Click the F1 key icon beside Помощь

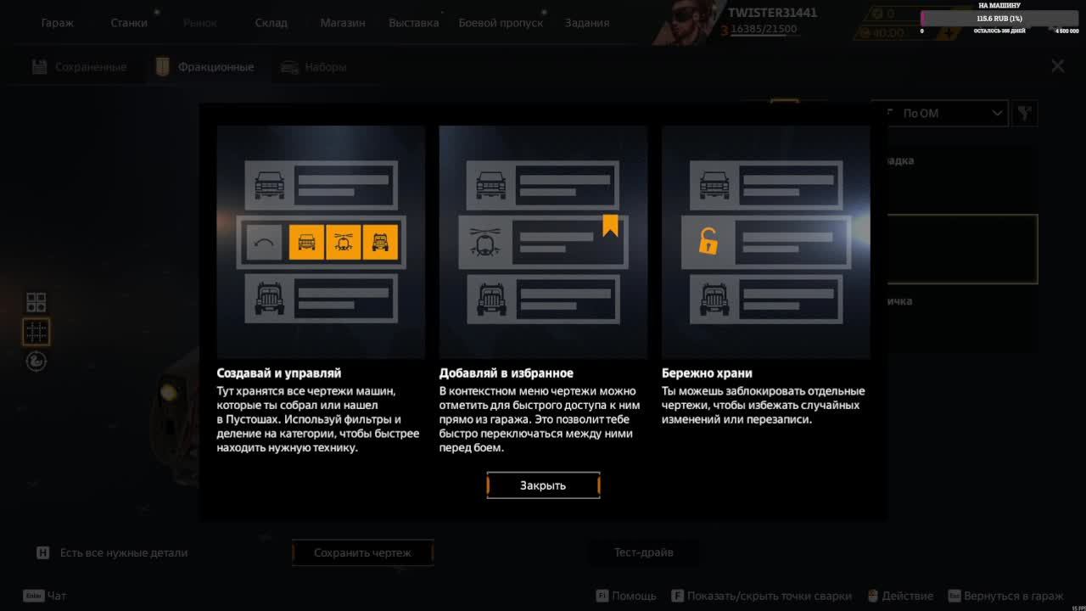602,596
